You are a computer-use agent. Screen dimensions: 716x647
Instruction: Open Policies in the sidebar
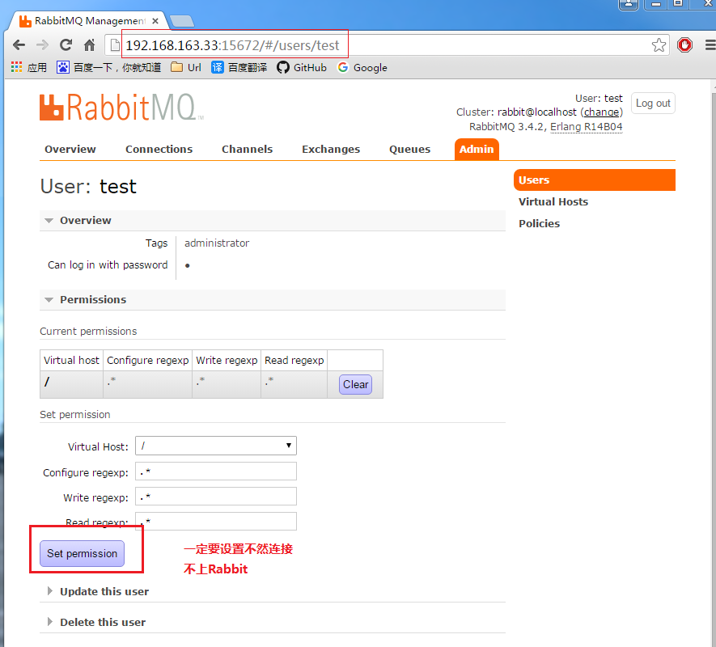539,224
